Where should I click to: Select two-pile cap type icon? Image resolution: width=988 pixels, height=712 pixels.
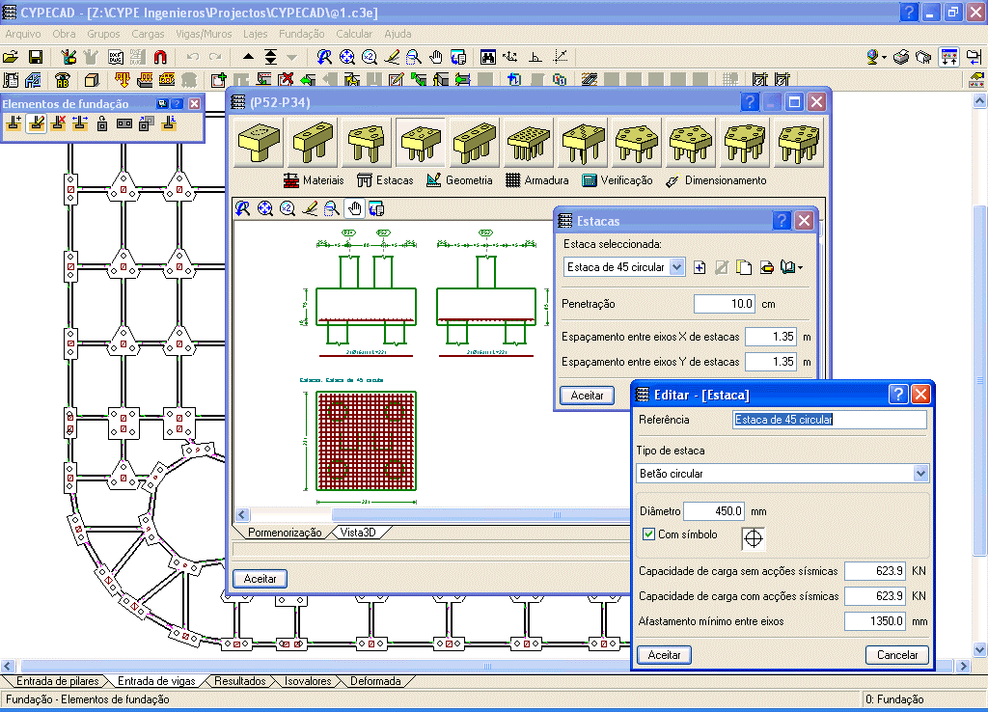[x=314, y=143]
